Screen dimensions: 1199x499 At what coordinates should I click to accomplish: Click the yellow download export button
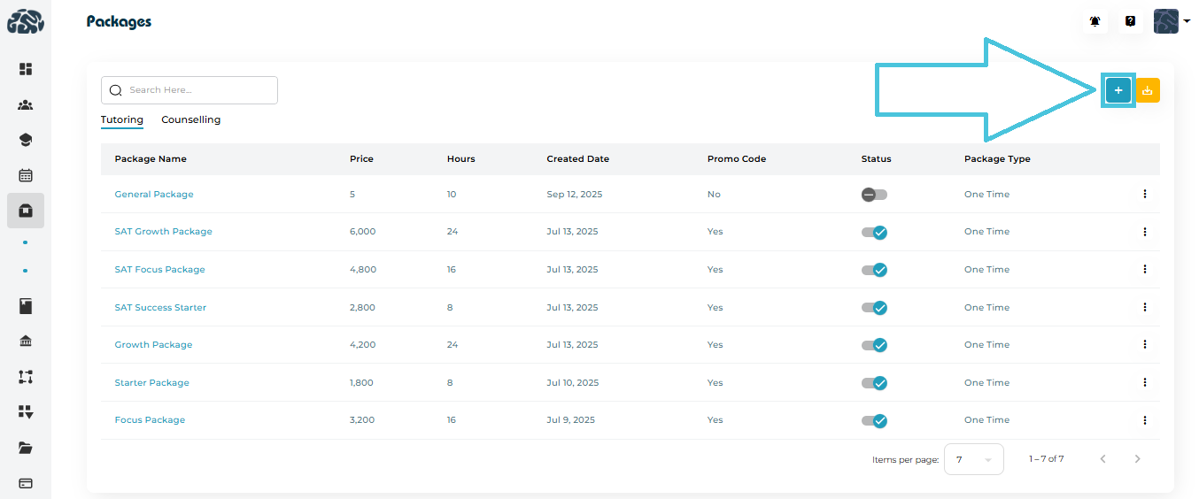[x=1148, y=90]
